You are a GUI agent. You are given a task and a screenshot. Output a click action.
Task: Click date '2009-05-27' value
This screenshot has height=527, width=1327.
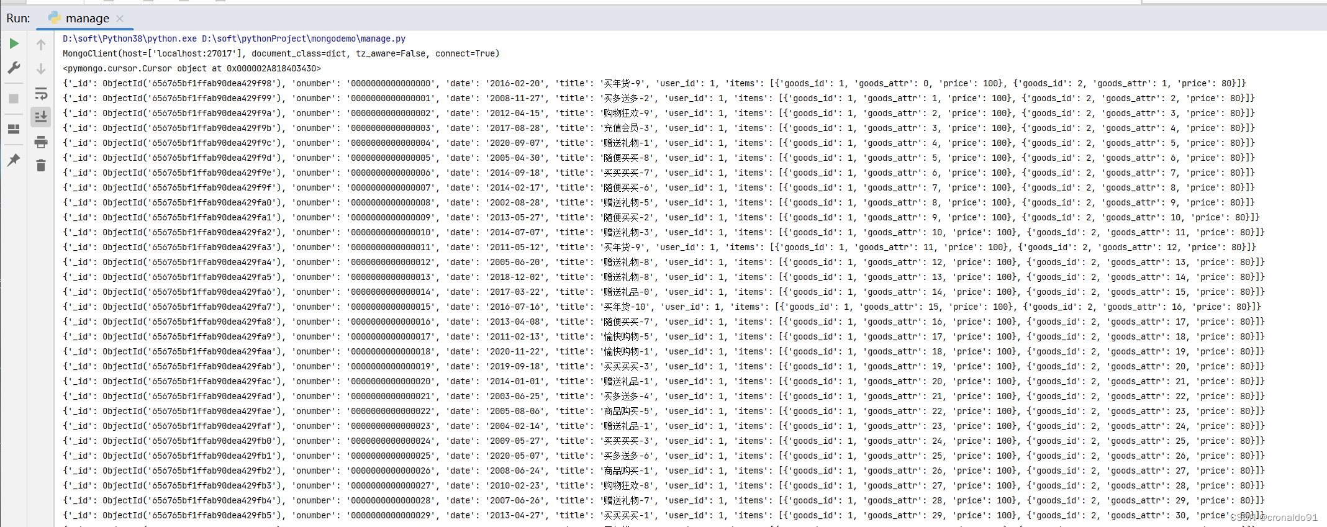point(514,441)
